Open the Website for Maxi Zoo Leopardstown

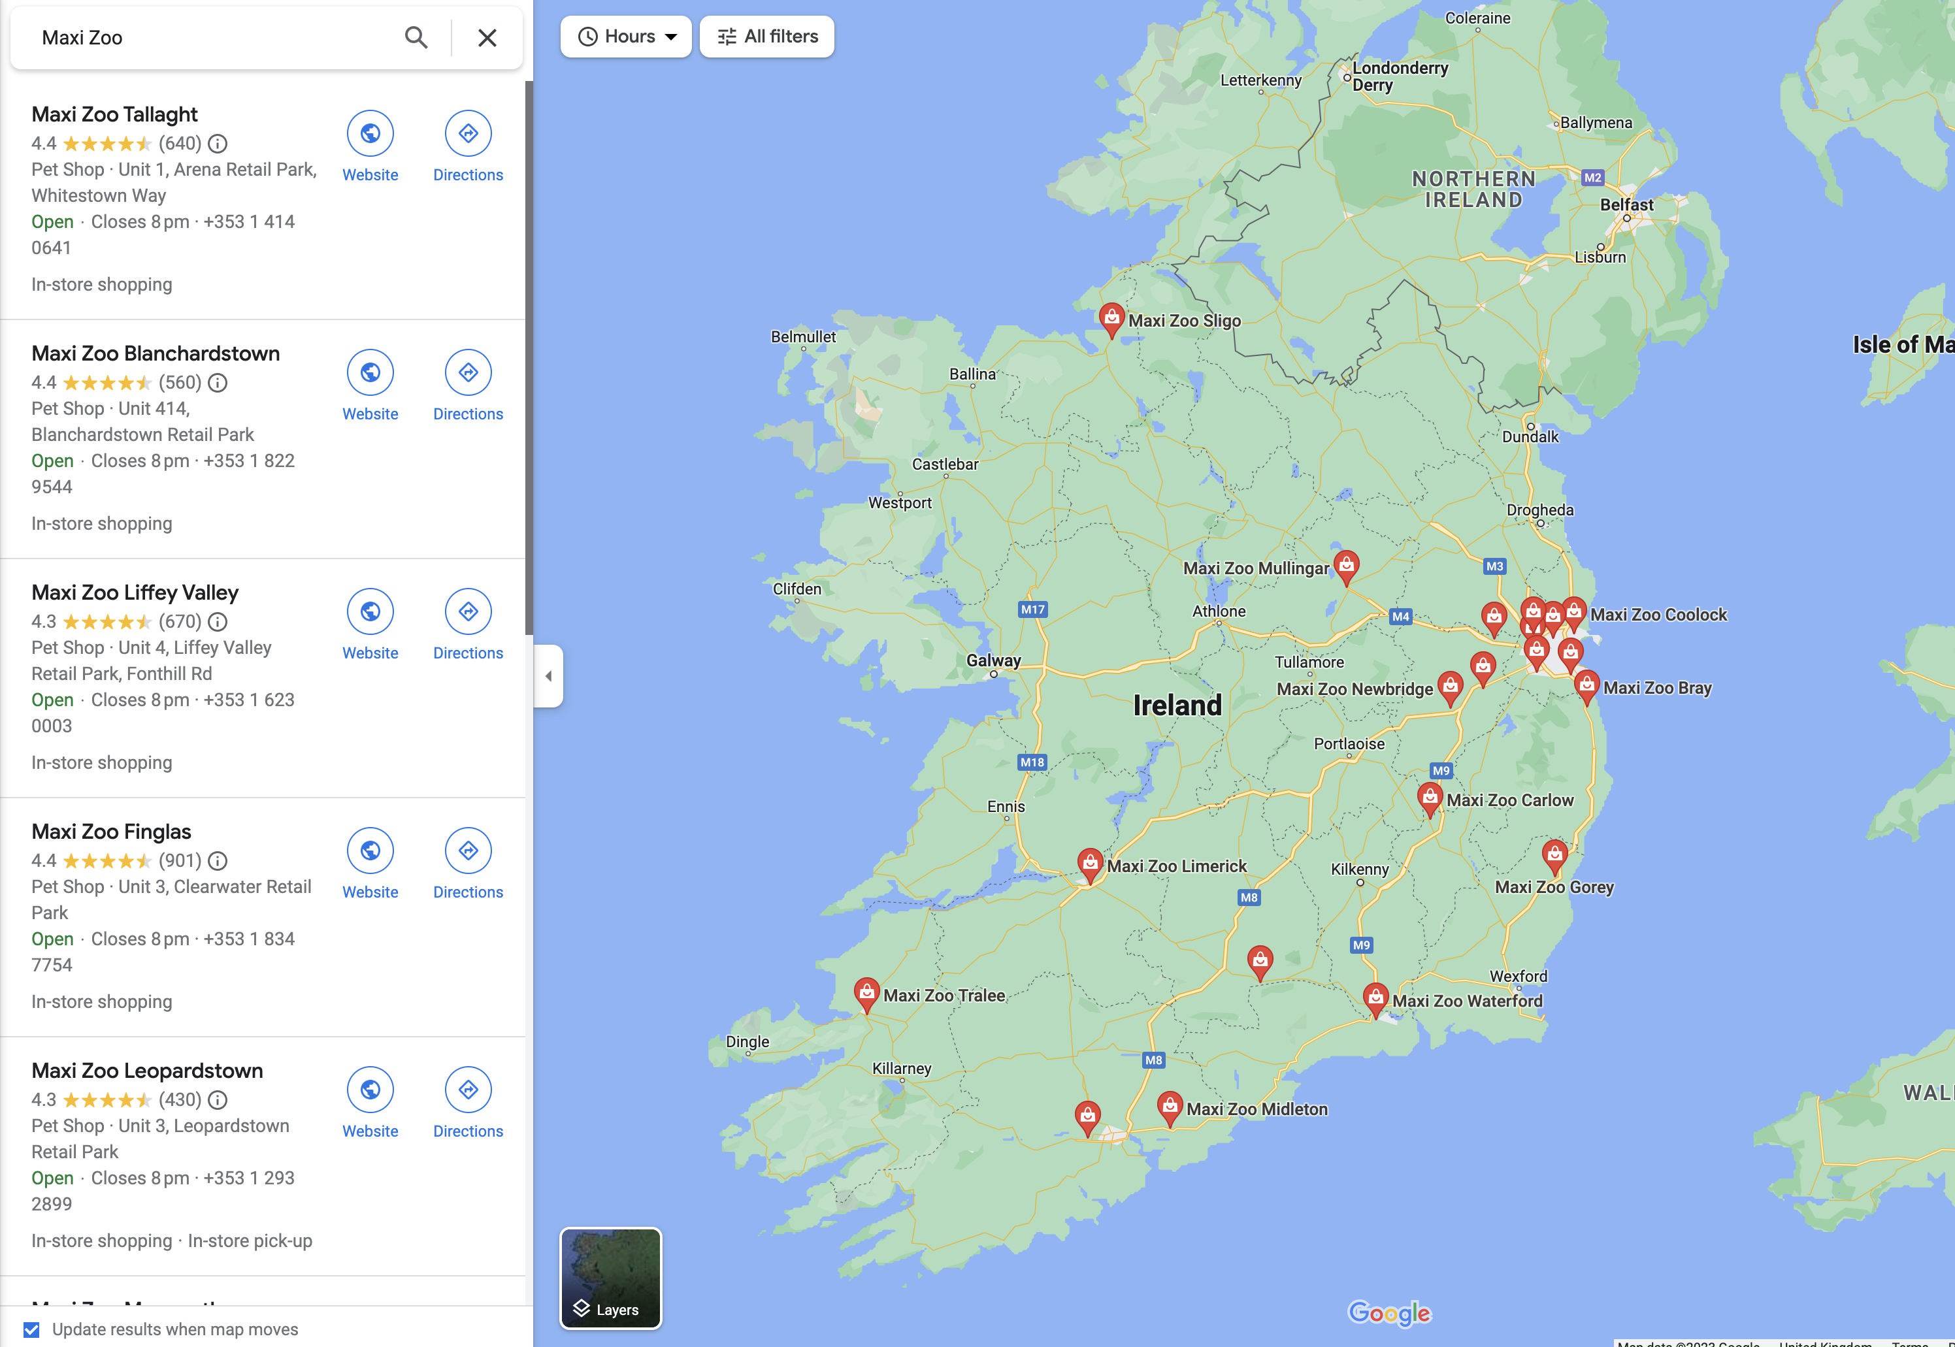tap(370, 1090)
